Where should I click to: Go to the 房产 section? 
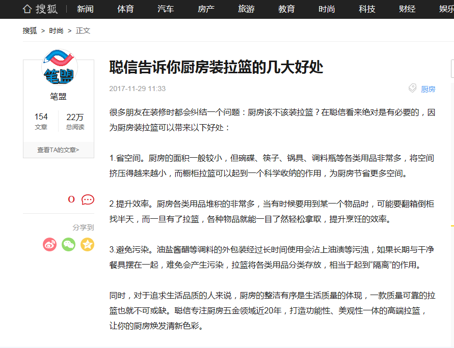click(206, 9)
